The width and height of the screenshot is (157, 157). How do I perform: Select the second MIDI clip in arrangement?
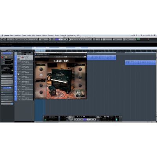coord(140,63)
